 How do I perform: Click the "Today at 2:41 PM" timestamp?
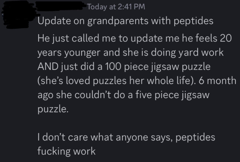pos(116,7)
